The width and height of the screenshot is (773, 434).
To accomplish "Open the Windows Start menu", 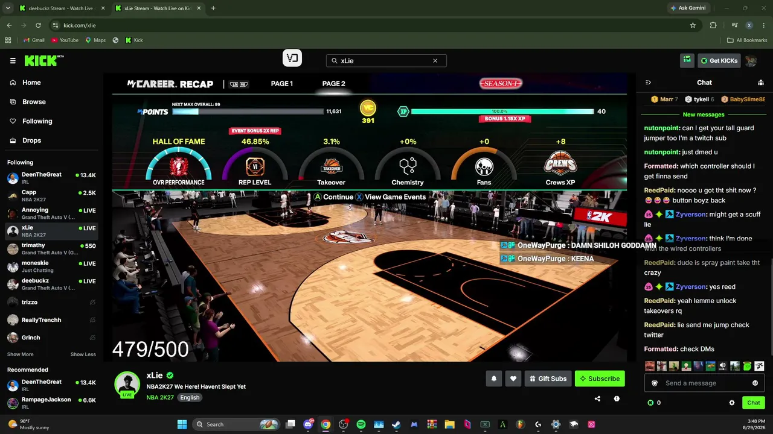I will click(x=182, y=424).
